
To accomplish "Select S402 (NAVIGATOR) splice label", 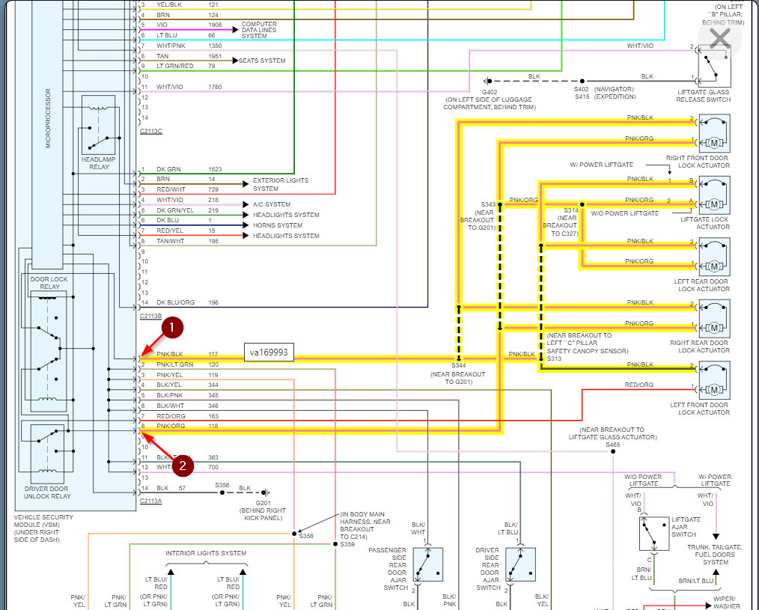I will pos(603,89).
